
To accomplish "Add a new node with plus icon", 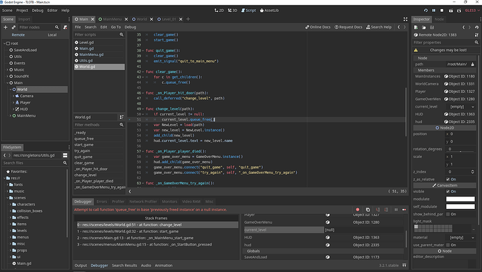I will pos(6,27).
